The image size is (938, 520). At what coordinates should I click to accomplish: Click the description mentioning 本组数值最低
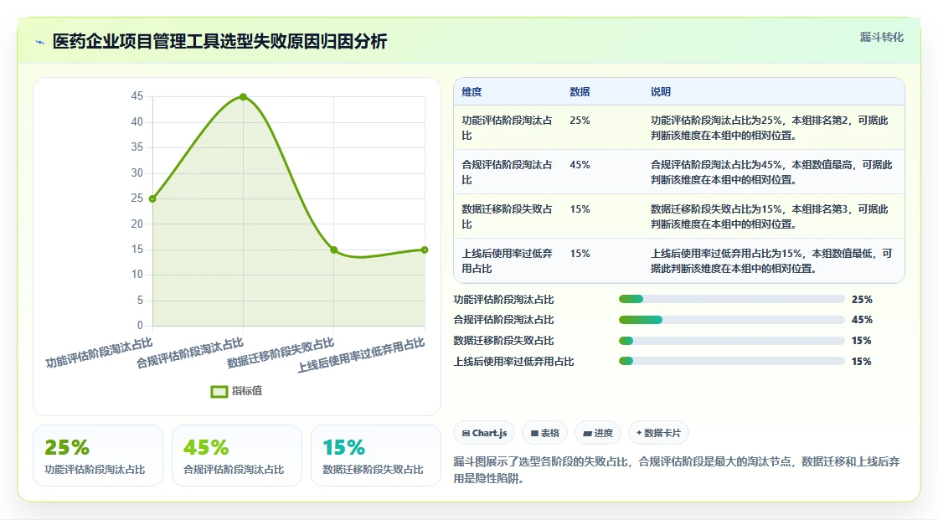[771, 261]
